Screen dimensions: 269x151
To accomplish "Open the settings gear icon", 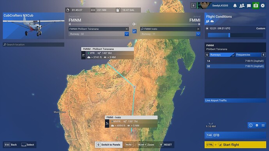I will (263, 6).
